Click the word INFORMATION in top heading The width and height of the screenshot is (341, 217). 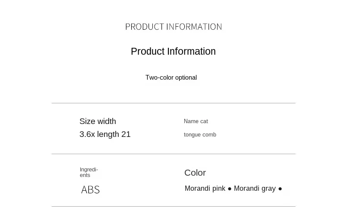pos(194,27)
